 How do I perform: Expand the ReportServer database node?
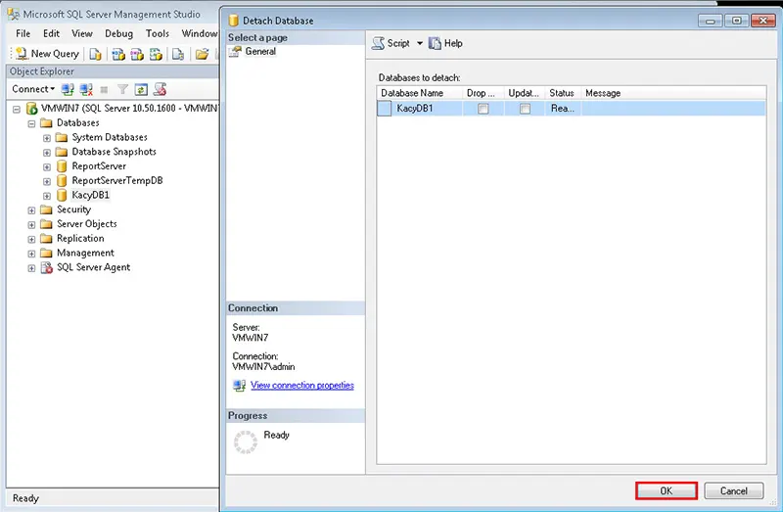[x=46, y=166]
